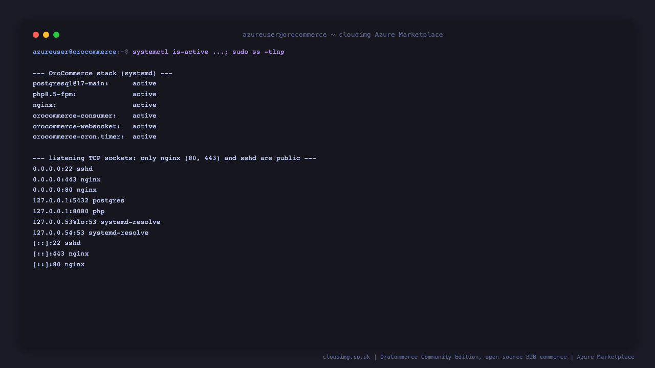655x368 pixels.
Task: Click the command 'systemctl is-active ...; sudo ss -tlnp'
Action: click(x=208, y=52)
